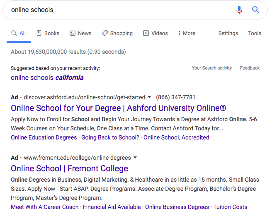Open Your Search activity link
The image size is (277, 221).
211,68
